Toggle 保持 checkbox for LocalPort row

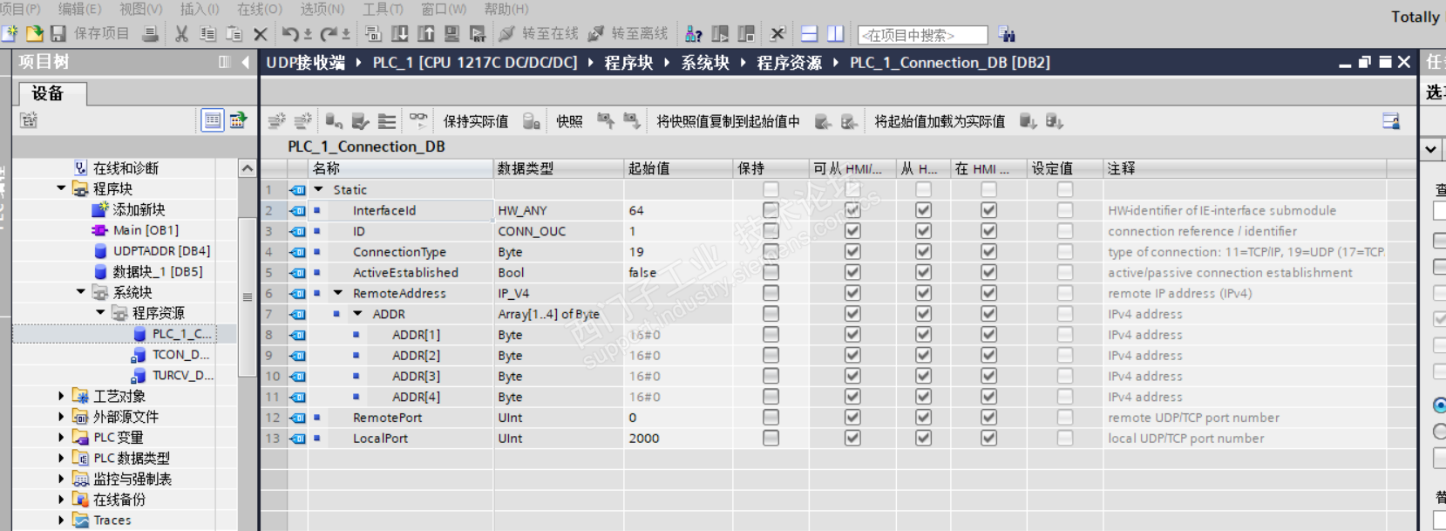point(771,439)
